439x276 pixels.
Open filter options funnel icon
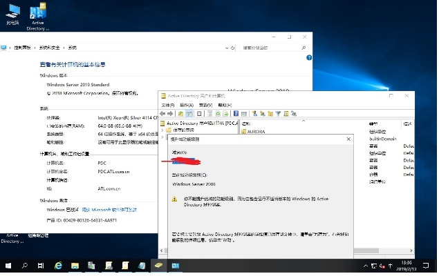click(x=278, y=113)
